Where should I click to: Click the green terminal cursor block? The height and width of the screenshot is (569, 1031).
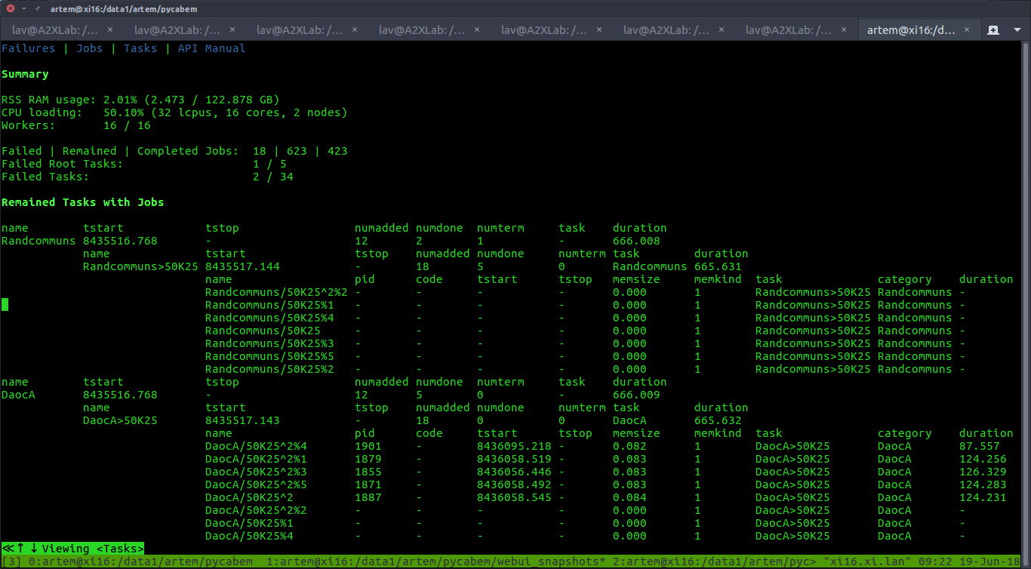click(x=5, y=305)
